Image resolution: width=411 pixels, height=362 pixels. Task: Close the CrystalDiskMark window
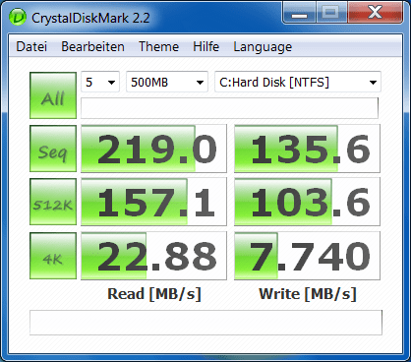375,14
